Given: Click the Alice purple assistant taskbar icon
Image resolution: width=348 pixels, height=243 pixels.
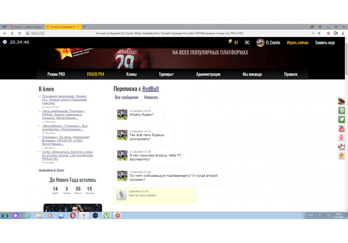Looking at the screenshot, I should click(16, 215).
